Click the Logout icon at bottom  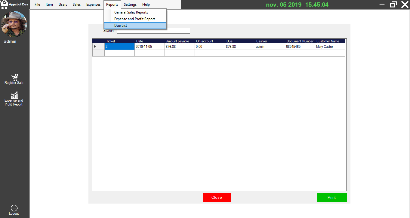click(14, 209)
